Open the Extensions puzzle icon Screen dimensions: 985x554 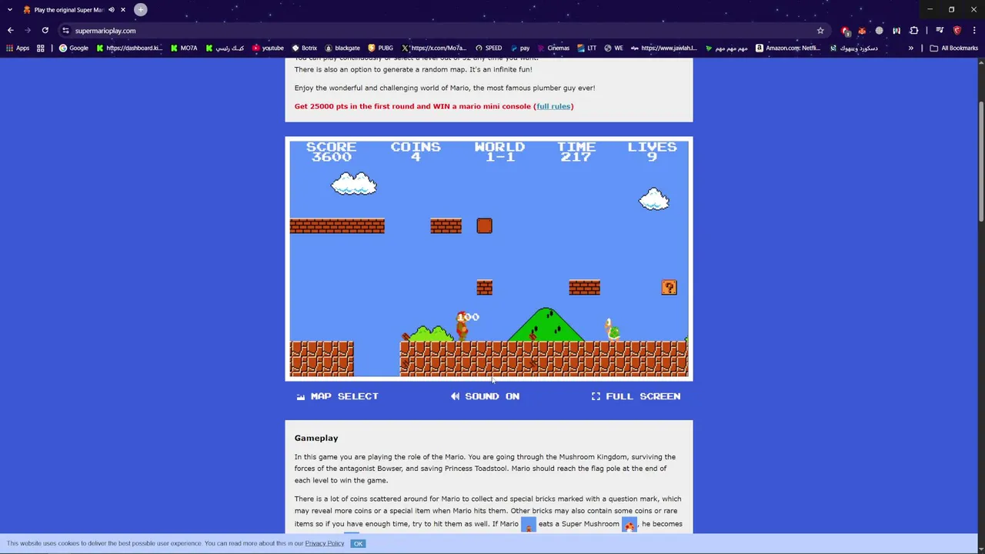[x=914, y=31]
